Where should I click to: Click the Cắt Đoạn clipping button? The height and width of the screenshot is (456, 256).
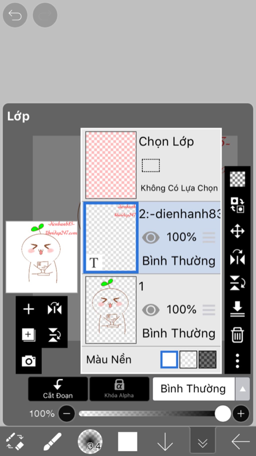click(x=58, y=389)
